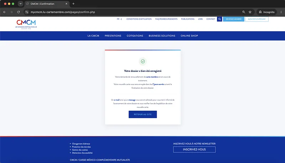Image resolution: width=285 pixels, height=163 pixels.
Task: Reload the page
Action: 19,12
